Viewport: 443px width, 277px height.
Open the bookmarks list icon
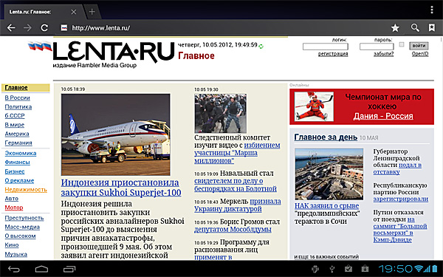click(431, 28)
